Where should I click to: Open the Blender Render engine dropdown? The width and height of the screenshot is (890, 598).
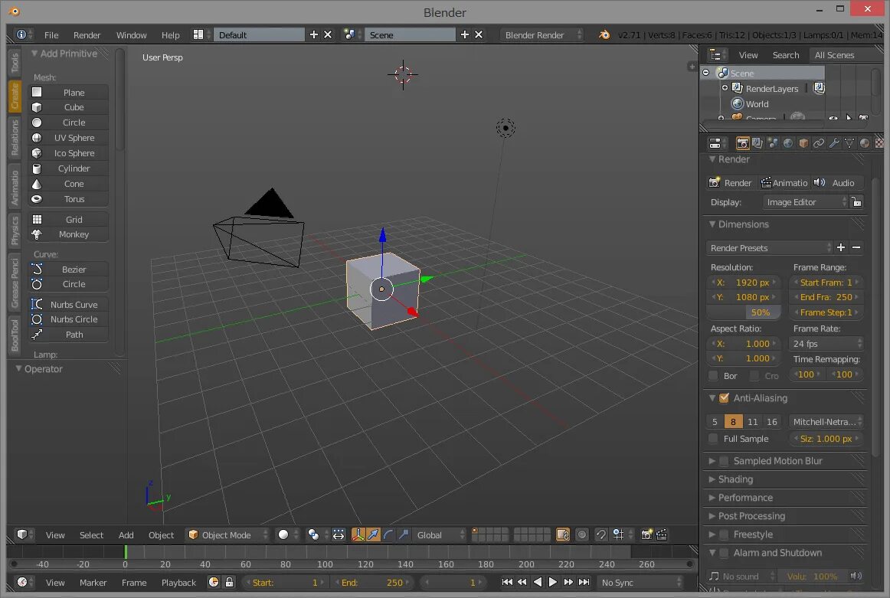click(x=542, y=34)
